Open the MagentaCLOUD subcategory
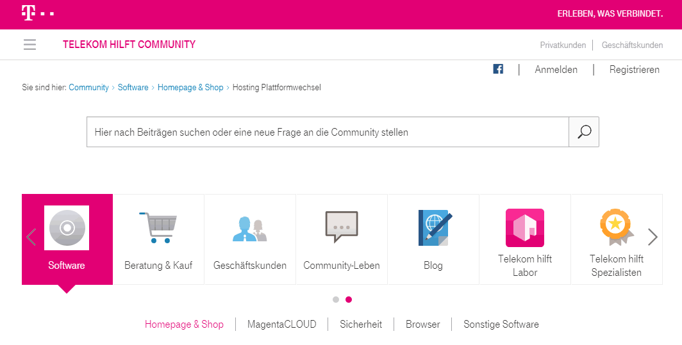682x345 pixels. (x=282, y=324)
